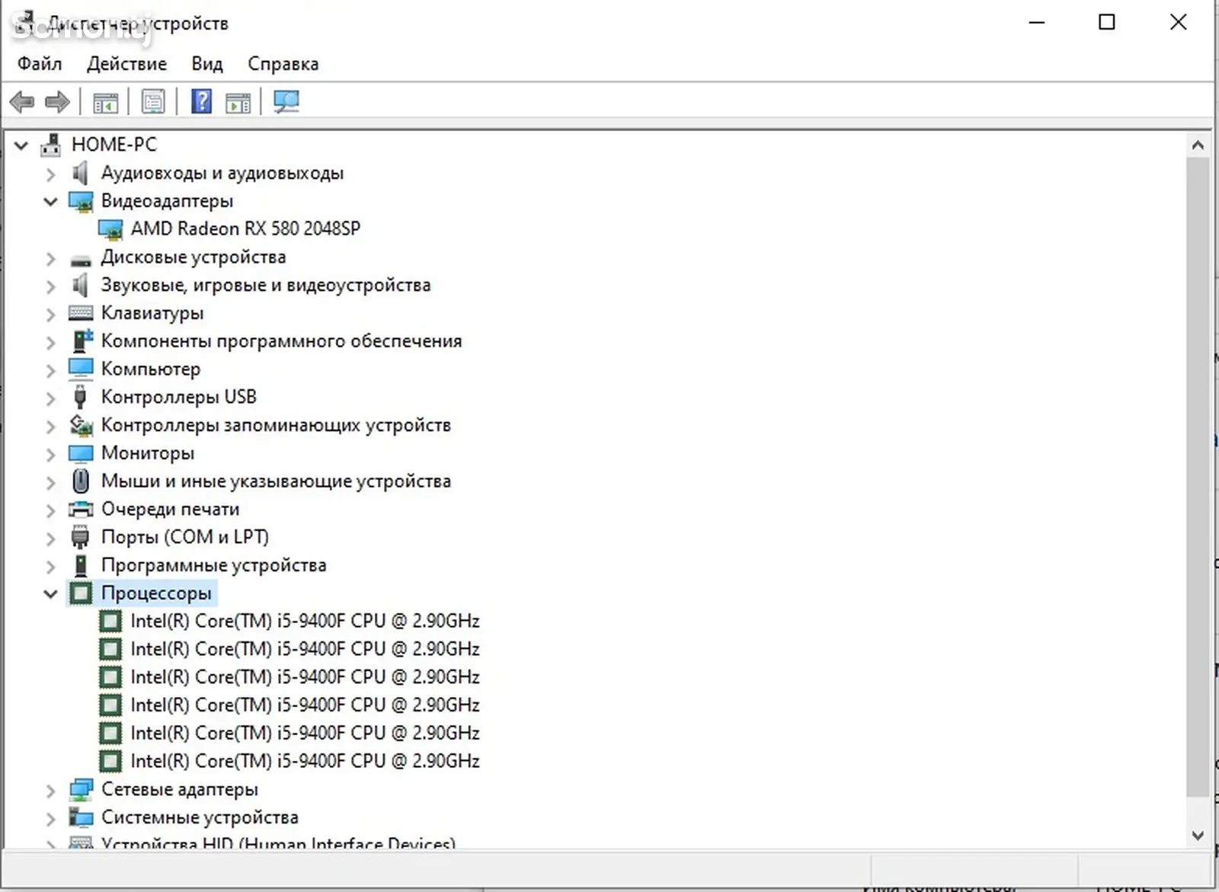
Task: Select the Компьютер tree item label
Action: (151, 369)
